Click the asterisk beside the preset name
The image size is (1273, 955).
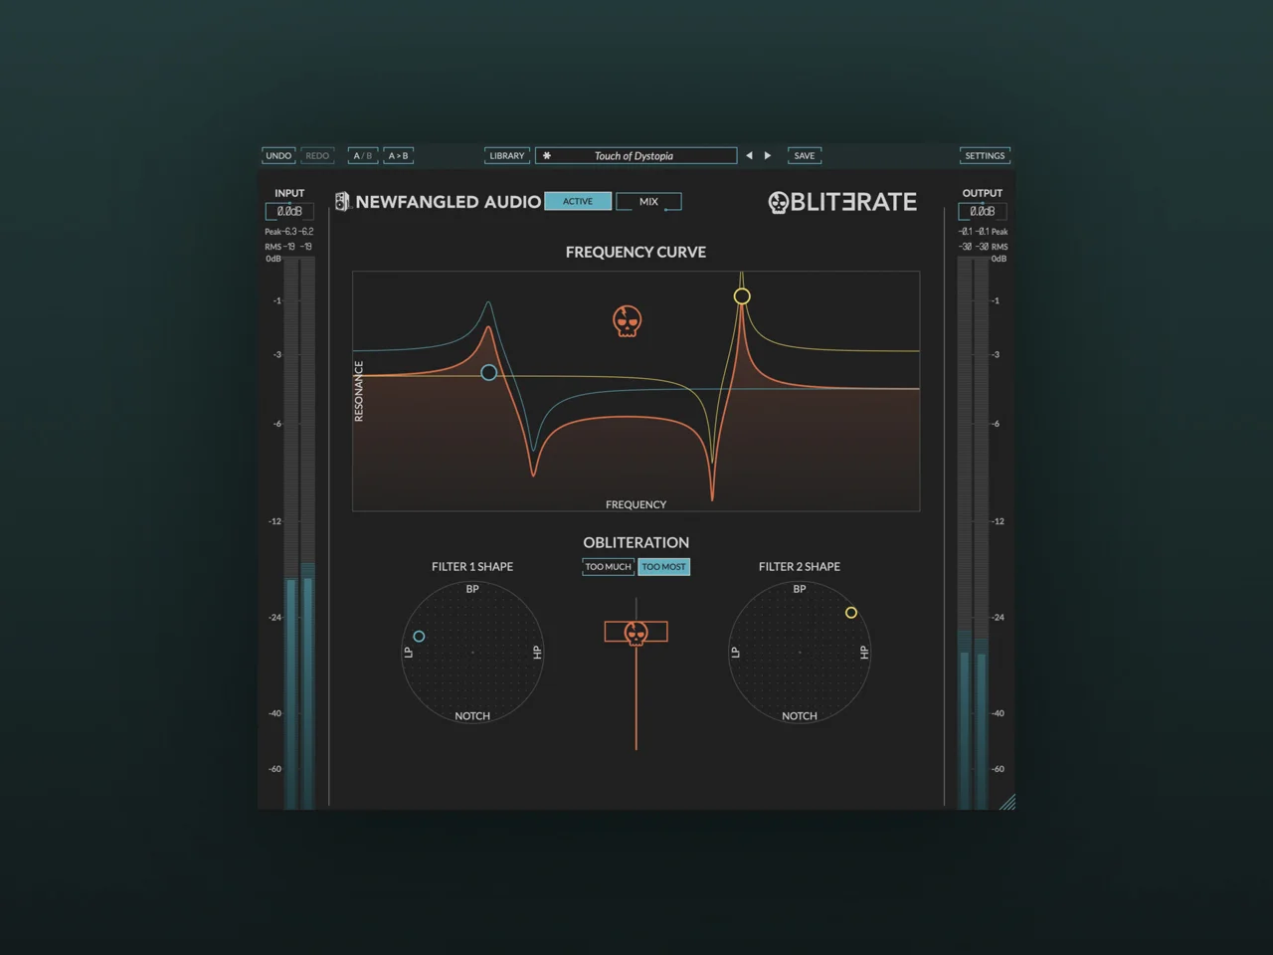(547, 156)
